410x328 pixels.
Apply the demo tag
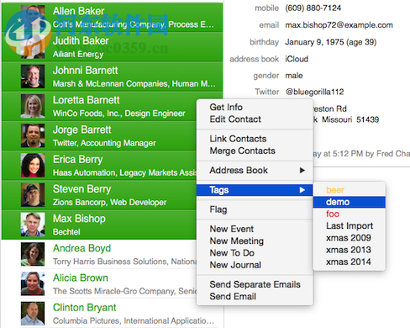pyautogui.click(x=349, y=202)
